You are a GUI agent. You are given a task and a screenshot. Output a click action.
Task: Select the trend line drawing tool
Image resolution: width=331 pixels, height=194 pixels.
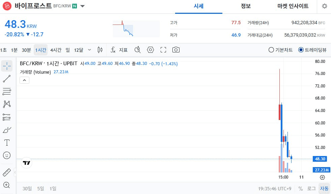click(7, 79)
